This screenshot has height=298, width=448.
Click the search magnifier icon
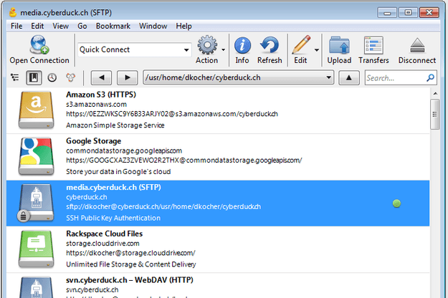431,77
